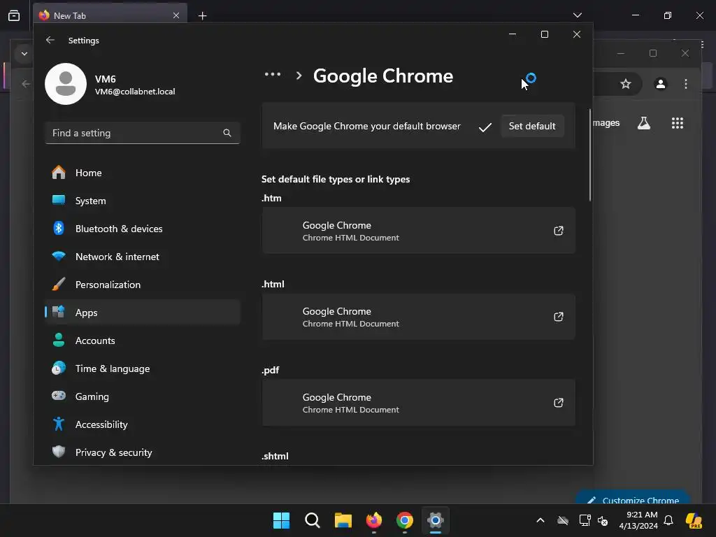Click the muted volume tray icon
The image size is (716, 537).
pyautogui.click(x=603, y=520)
